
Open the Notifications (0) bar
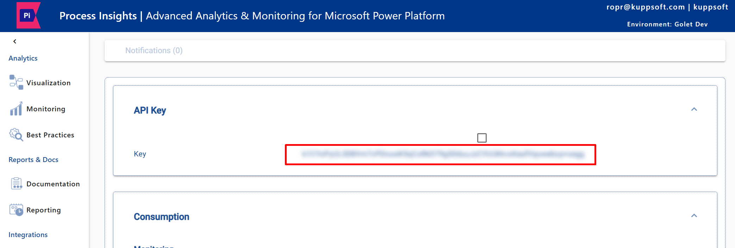pyautogui.click(x=415, y=50)
